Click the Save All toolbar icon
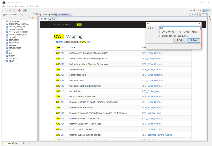212x146 pixels. 14,10
